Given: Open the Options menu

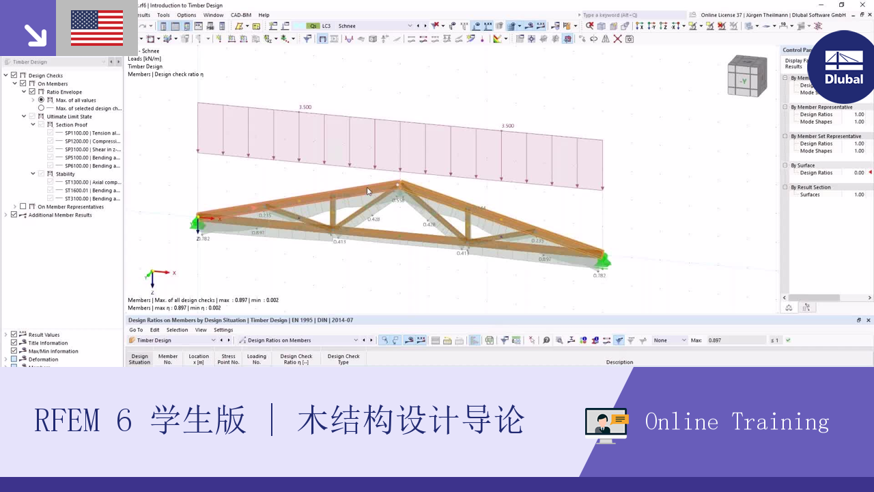Looking at the screenshot, I should click(x=186, y=15).
